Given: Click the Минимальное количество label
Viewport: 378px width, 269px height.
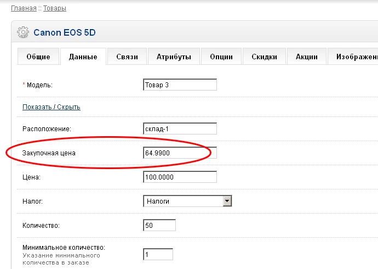Looking at the screenshot, I should [64, 248].
